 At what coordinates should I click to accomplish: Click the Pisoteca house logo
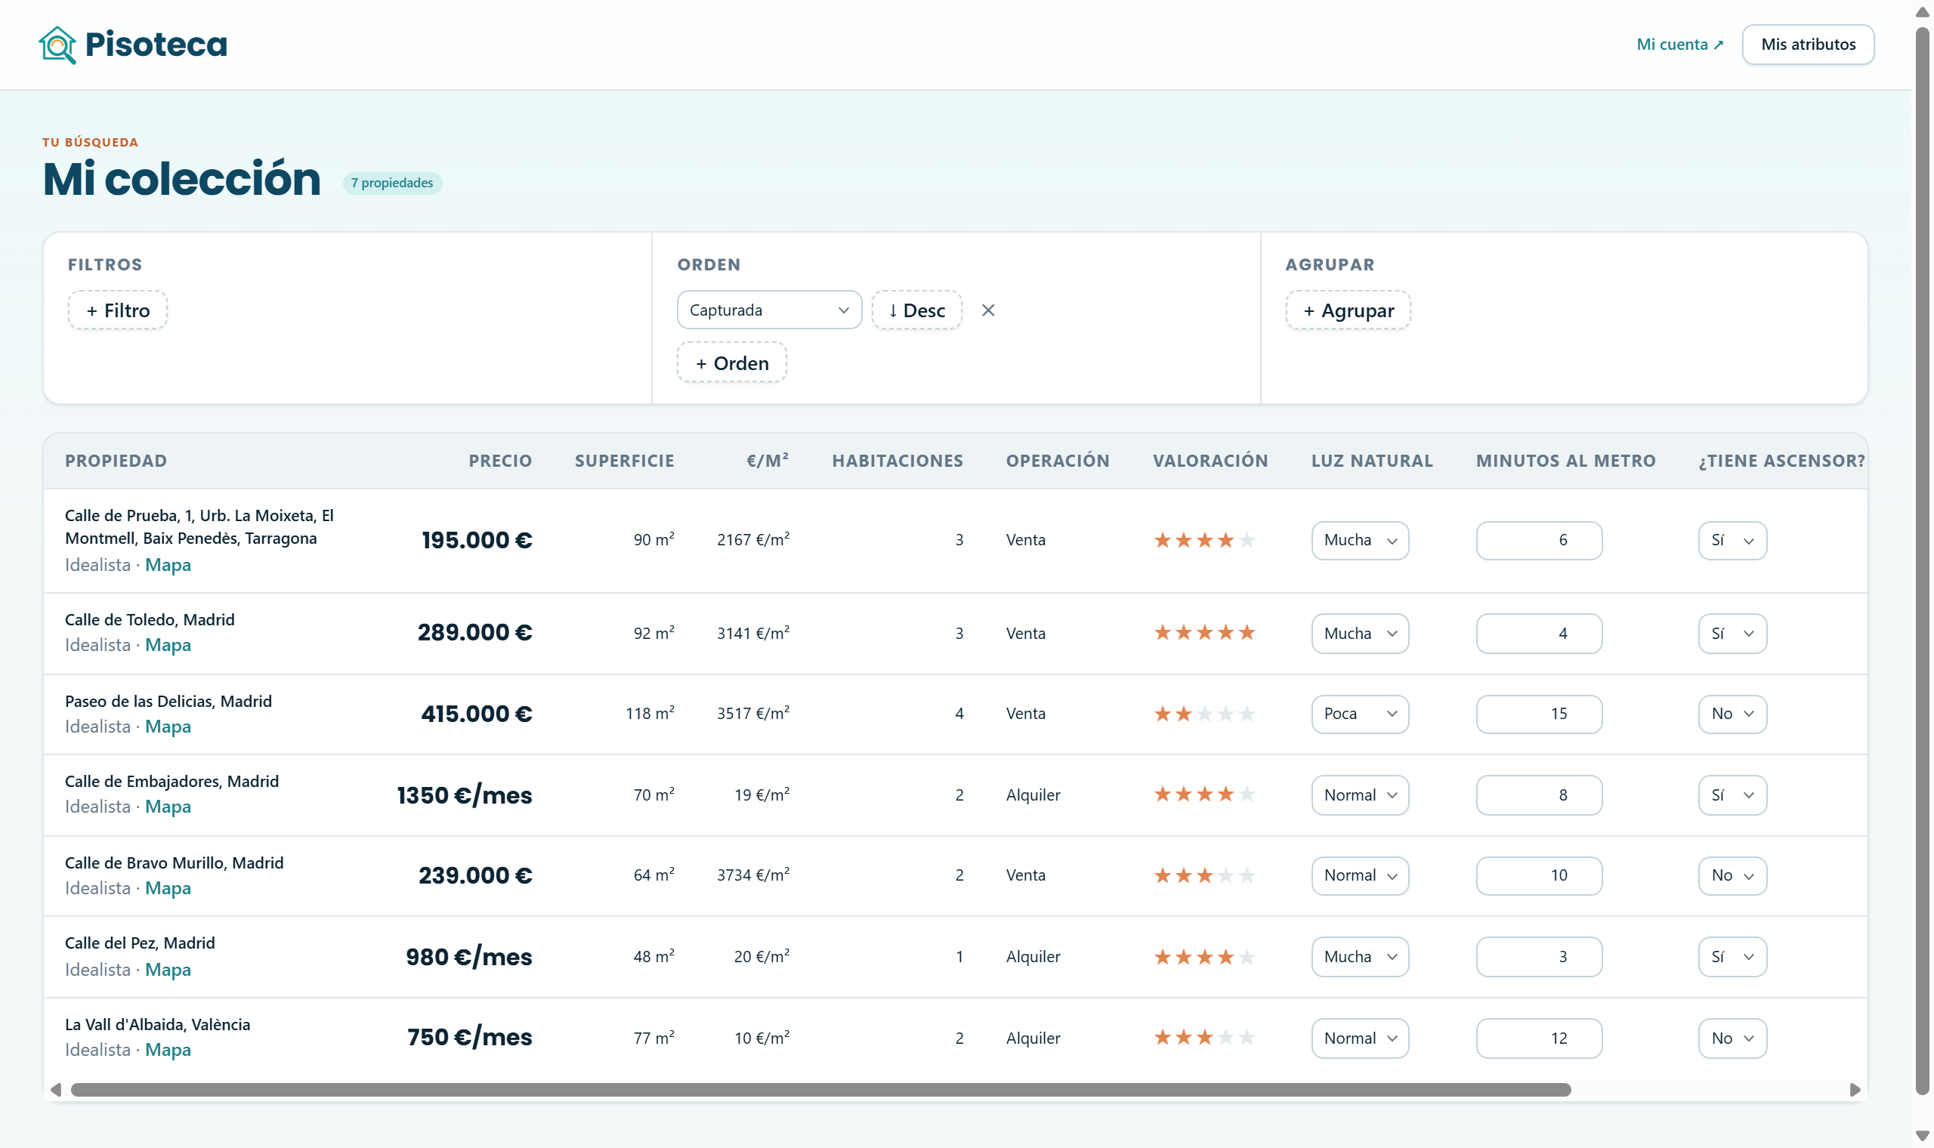coord(58,44)
